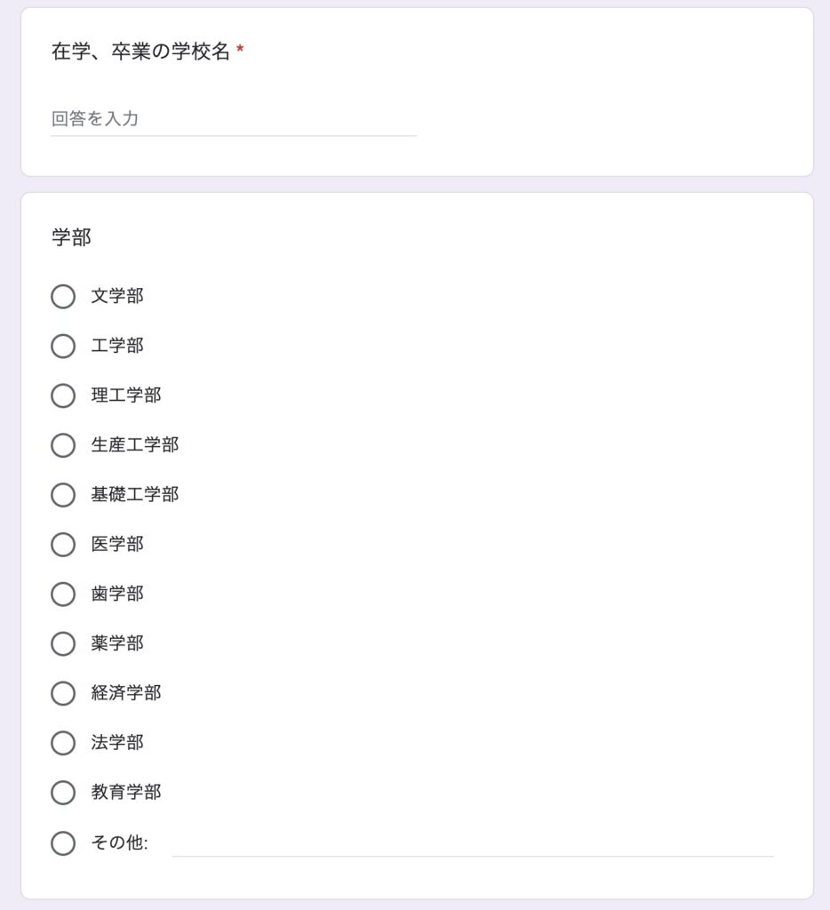
Task: Click the その他 text input line
Action: (x=473, y=843)
